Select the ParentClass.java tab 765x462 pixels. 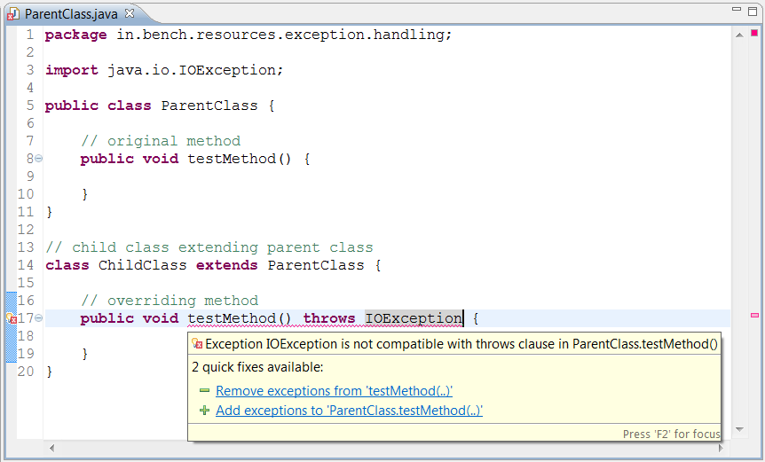click(70, 15)
